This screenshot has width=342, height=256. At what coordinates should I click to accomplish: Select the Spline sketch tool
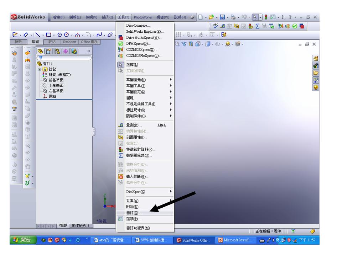99,35
